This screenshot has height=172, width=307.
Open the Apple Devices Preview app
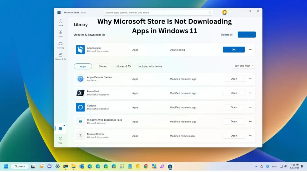tap(234, 79)
